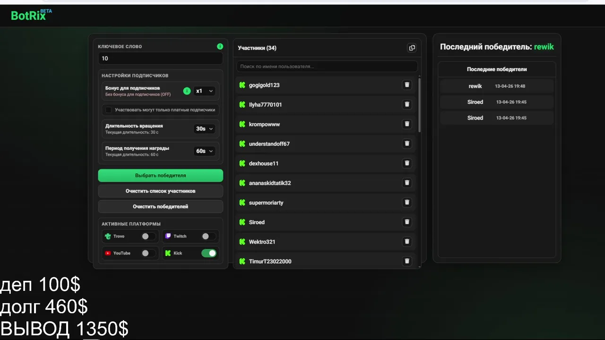
Task: Click the Последние победители header
Action: [497, 69]
